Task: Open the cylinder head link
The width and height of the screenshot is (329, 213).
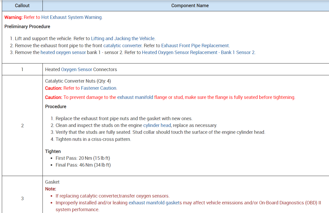Action: 157,125
